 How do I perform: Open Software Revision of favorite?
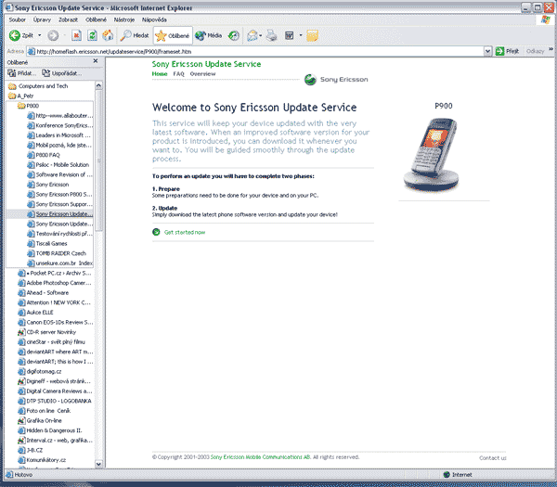coord(60,174)
